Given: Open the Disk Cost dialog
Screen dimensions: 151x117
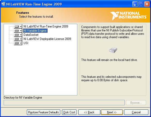Looking at the screenshot, I should coord(69,112).
